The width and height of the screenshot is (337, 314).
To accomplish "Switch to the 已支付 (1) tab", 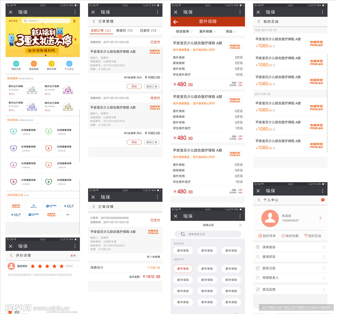I will (x=148, y=31).
